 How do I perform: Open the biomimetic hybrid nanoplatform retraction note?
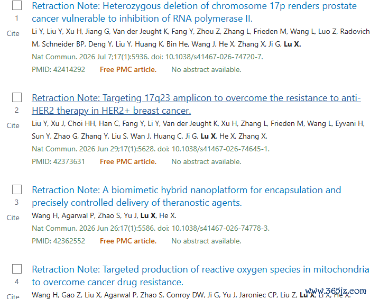[x=187, y=196]
